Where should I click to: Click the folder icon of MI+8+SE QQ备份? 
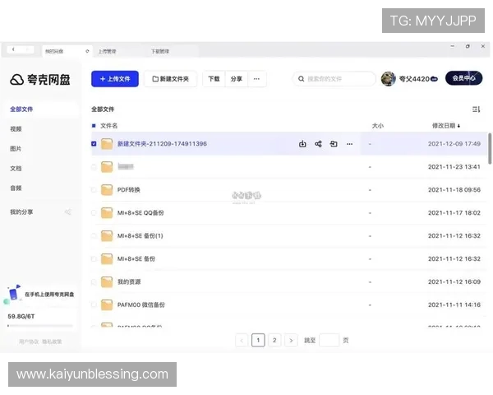pyautogui.click(x=107, y=212)
